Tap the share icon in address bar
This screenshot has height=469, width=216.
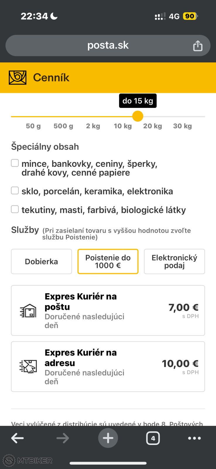point(198,46)
